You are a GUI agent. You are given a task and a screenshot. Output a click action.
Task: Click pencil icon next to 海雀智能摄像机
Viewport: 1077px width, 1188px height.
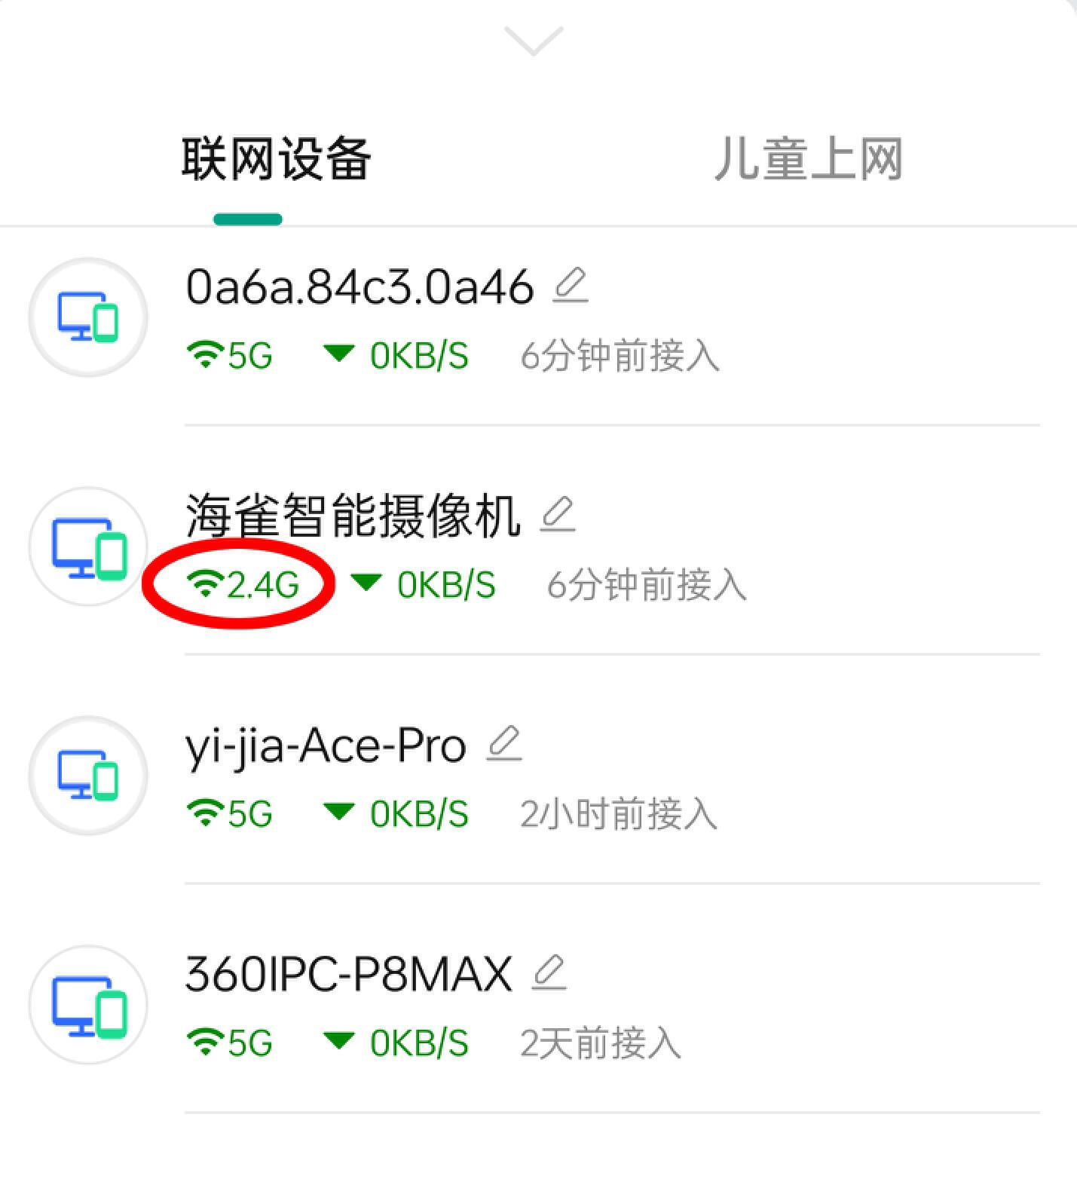coord(558,515)
